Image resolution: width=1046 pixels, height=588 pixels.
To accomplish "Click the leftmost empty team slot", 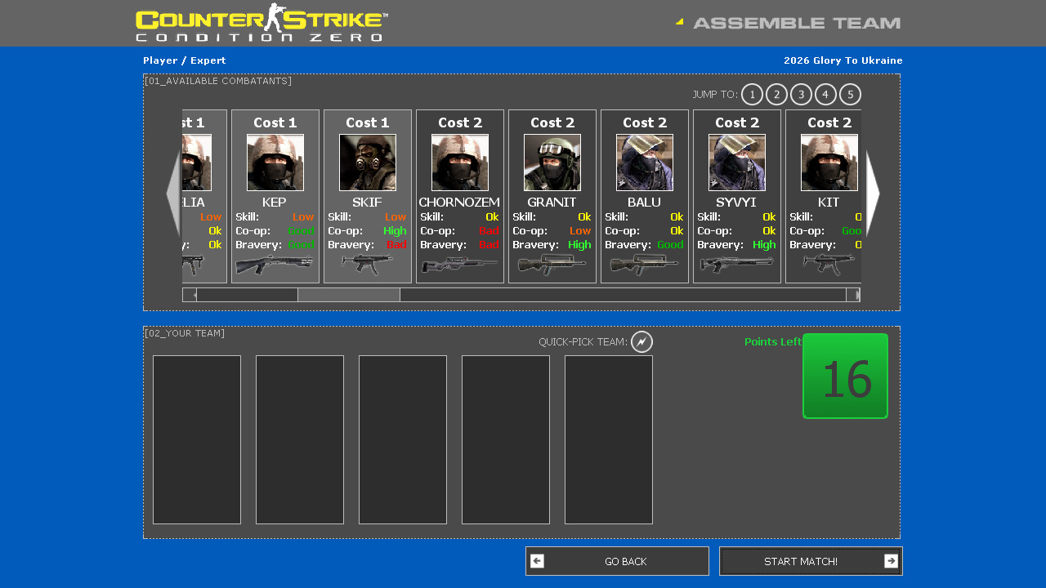I will [x=197, y=439].
